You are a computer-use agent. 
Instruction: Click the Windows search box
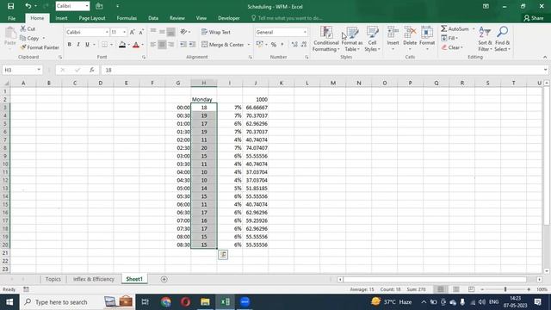[x=77, y=302]
